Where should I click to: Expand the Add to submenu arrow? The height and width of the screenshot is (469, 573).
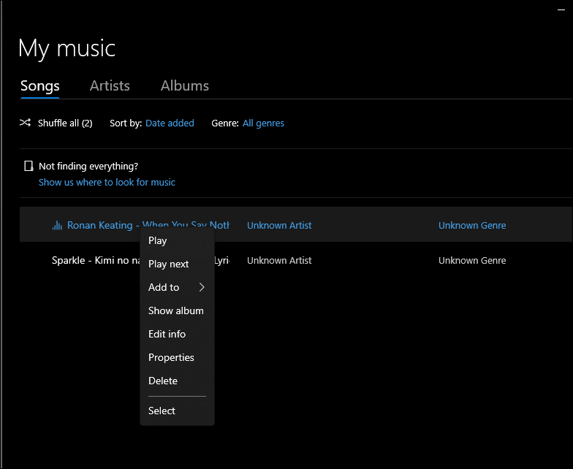pos(202,287)
